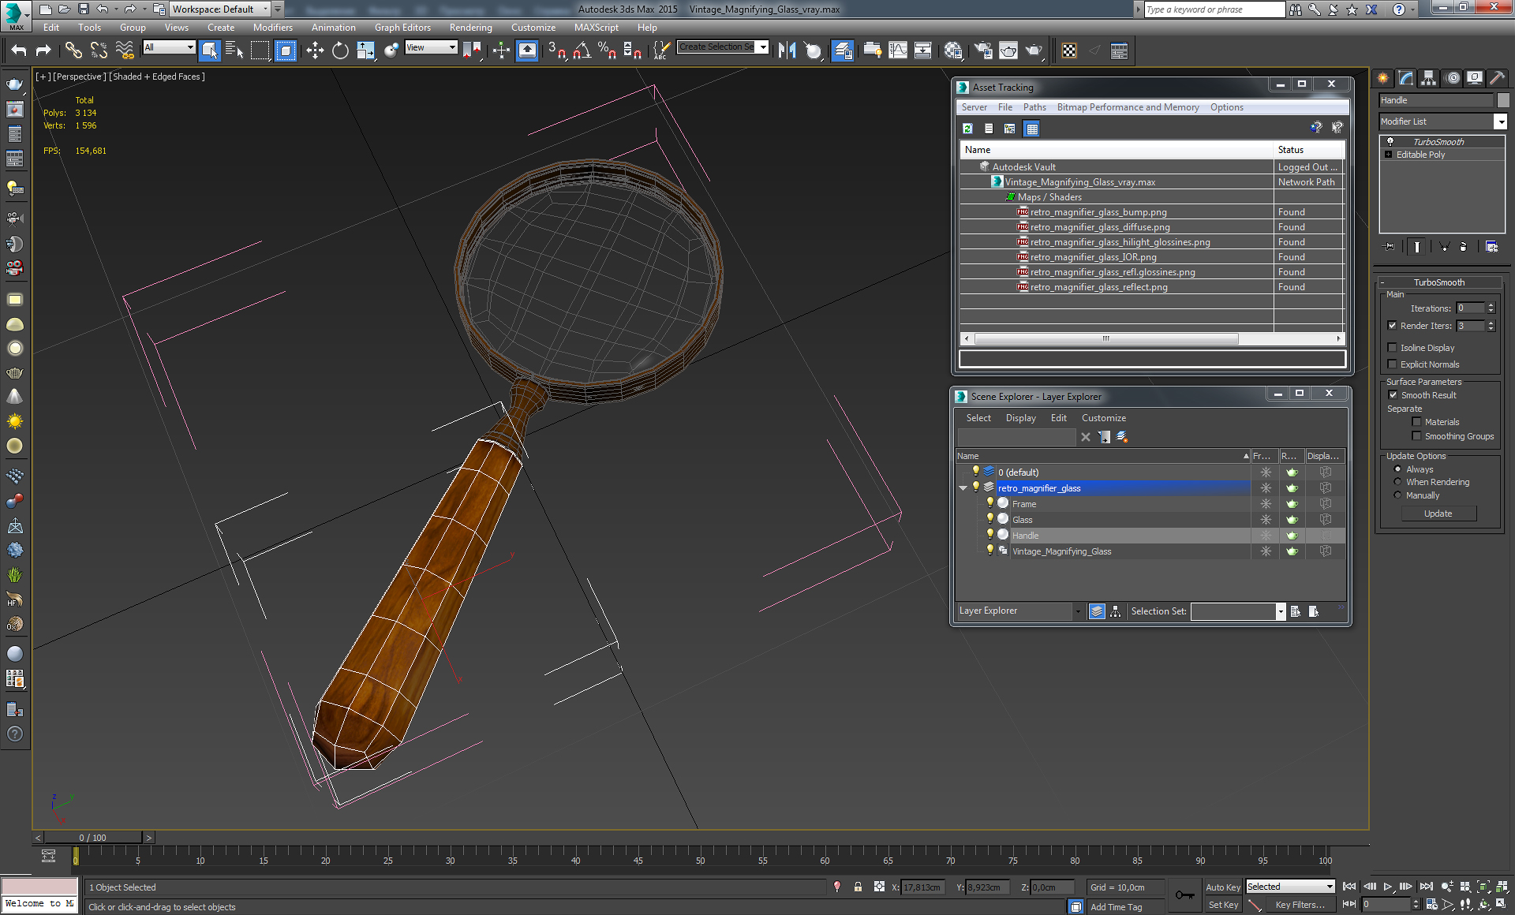Hide the Glass object light bulb
The width and height of the screenshot is (1515, 915).
point(990,519)
